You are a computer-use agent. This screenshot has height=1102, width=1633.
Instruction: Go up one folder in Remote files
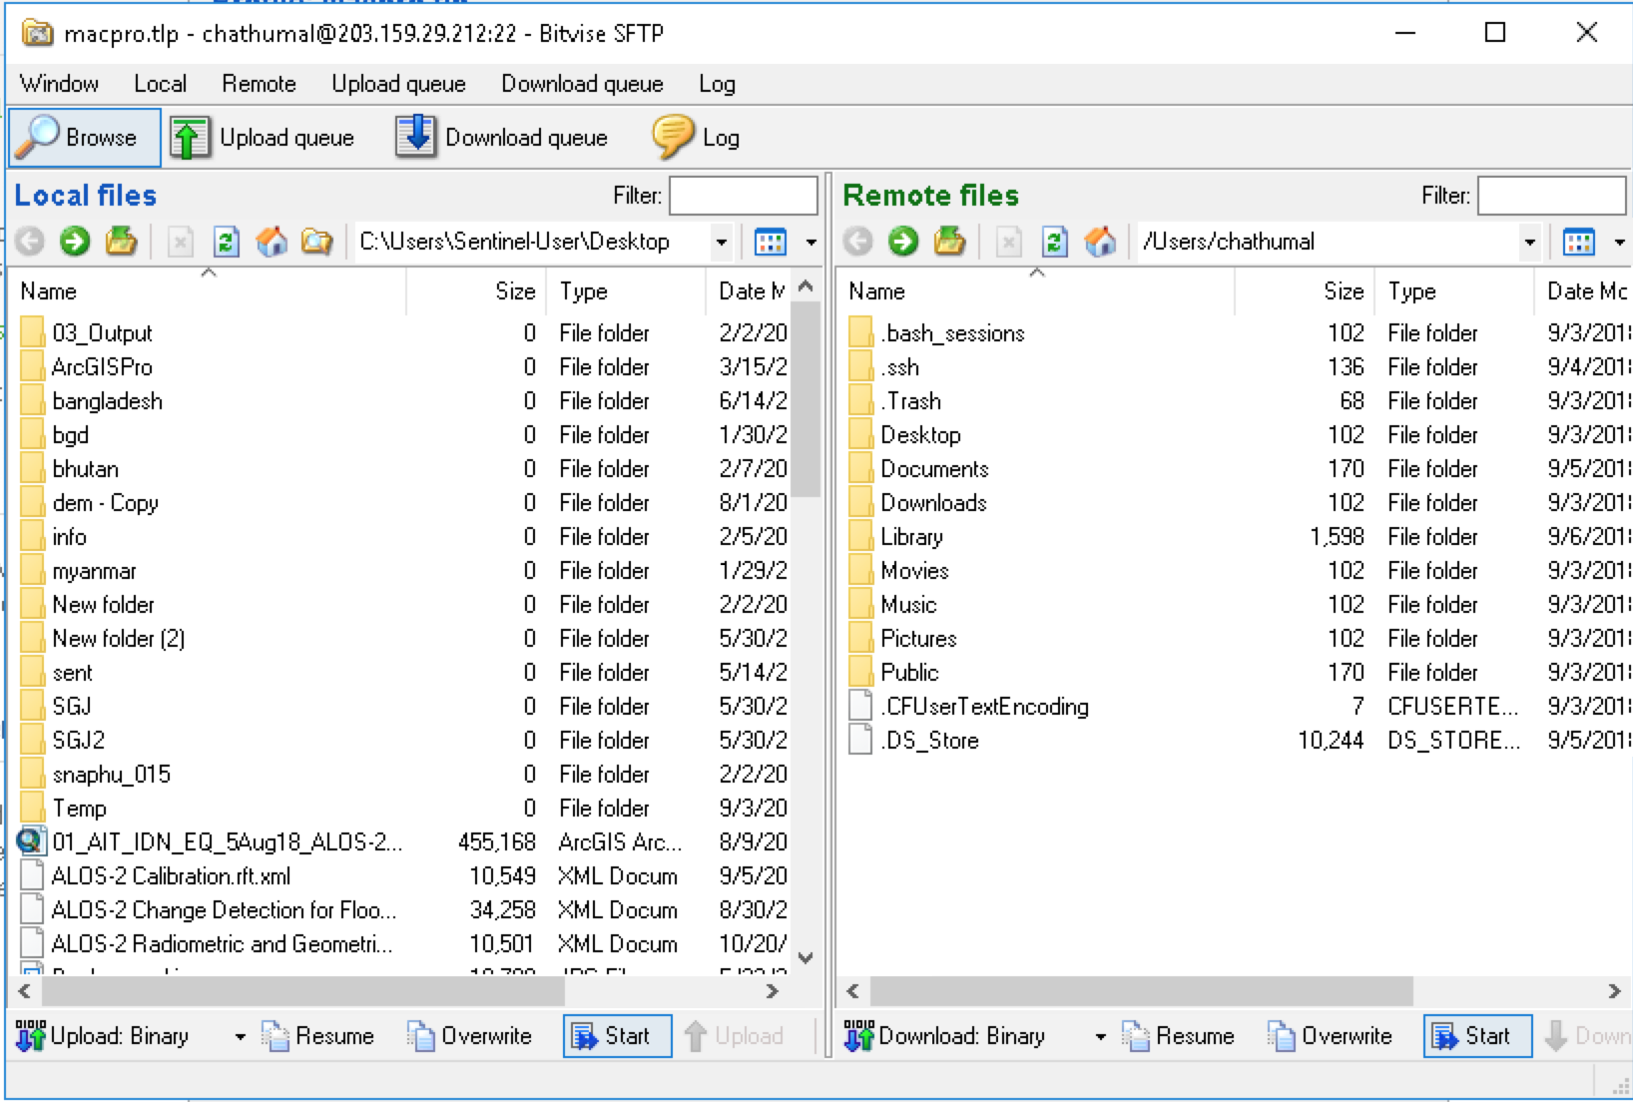[949, 242]
